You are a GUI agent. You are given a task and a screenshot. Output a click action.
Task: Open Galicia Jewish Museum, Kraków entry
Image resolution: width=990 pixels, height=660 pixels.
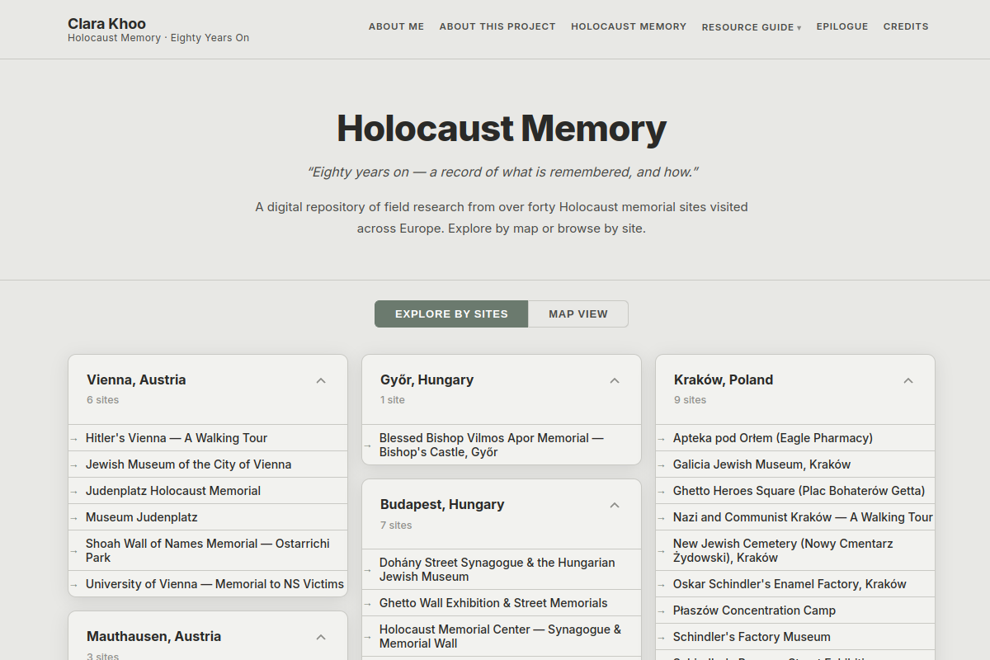point(795,464)
